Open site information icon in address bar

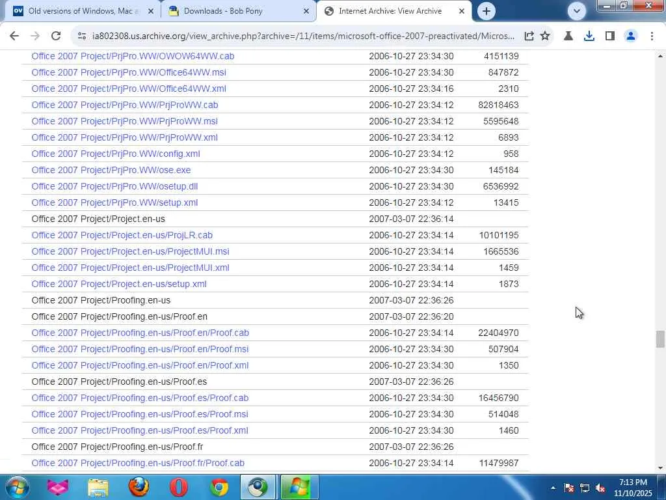82,36
